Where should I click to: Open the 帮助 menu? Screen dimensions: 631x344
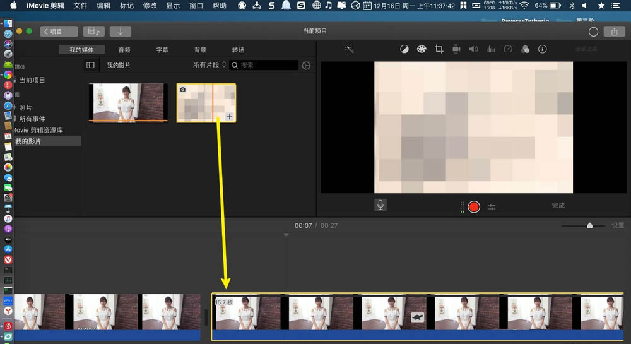(x=220, y=6)
